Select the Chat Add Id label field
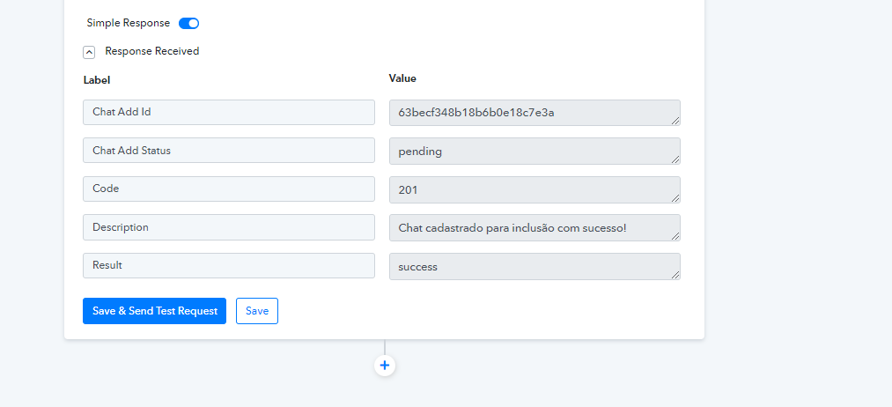This screenshot has height=407, width=892. [x=229, y=112]
